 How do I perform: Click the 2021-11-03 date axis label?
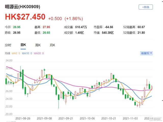tap(130, 118)
